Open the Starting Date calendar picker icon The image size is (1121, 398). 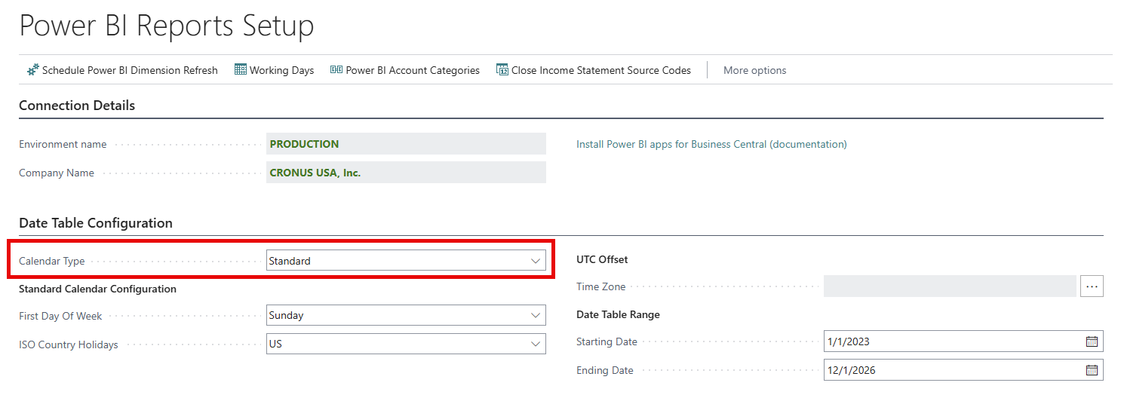[1092, 341]
